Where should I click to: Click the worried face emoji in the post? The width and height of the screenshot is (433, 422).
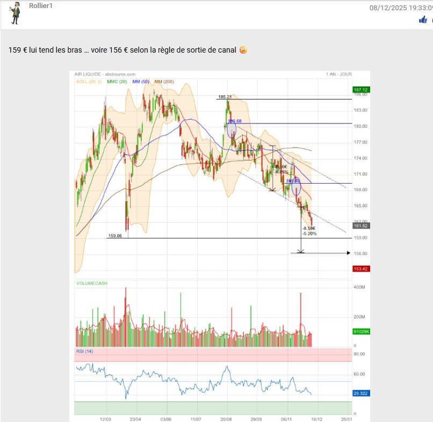(243, 50)
